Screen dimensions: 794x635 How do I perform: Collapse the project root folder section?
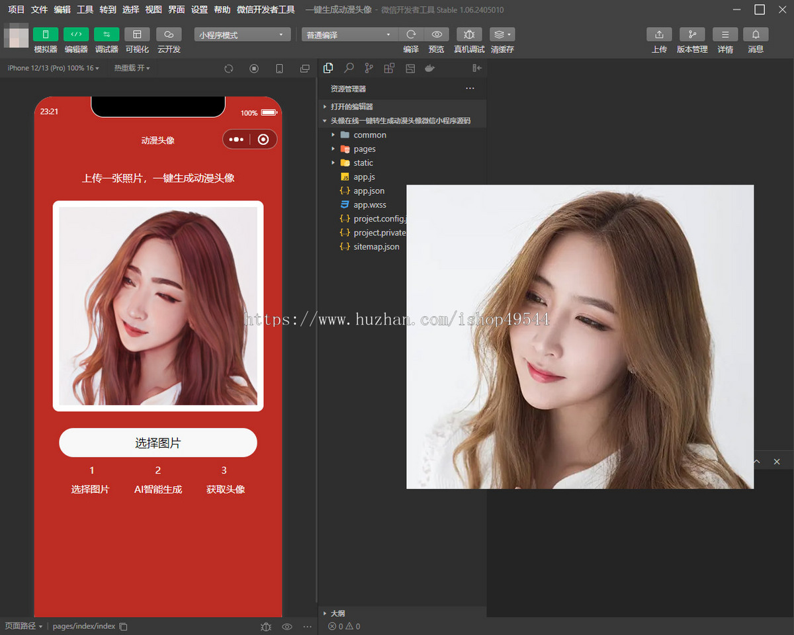(402, 120)
